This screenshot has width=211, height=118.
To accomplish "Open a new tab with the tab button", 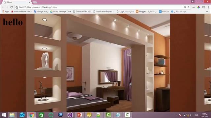I will (x=35, y=2).
